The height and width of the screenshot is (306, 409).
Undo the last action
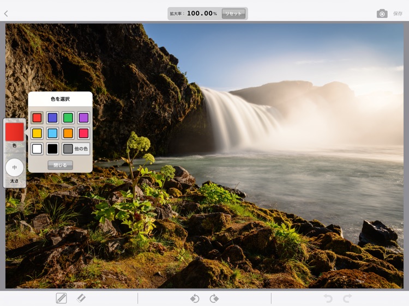click(x=328, y=298)
